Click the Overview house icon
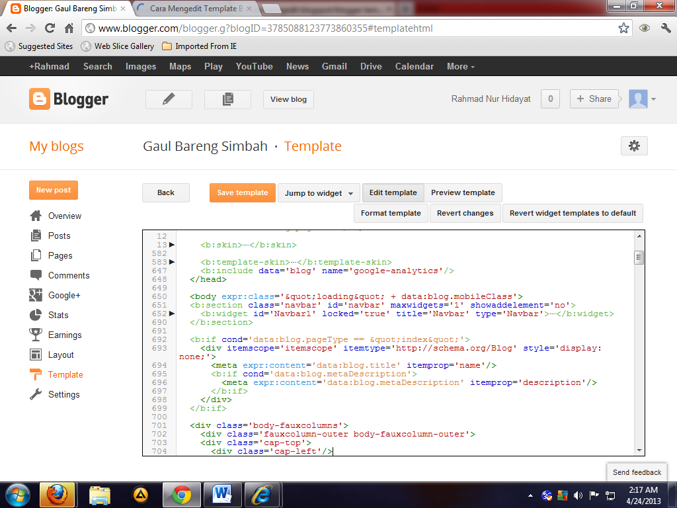This screenshot has width=677, height=508. (36, 216)
